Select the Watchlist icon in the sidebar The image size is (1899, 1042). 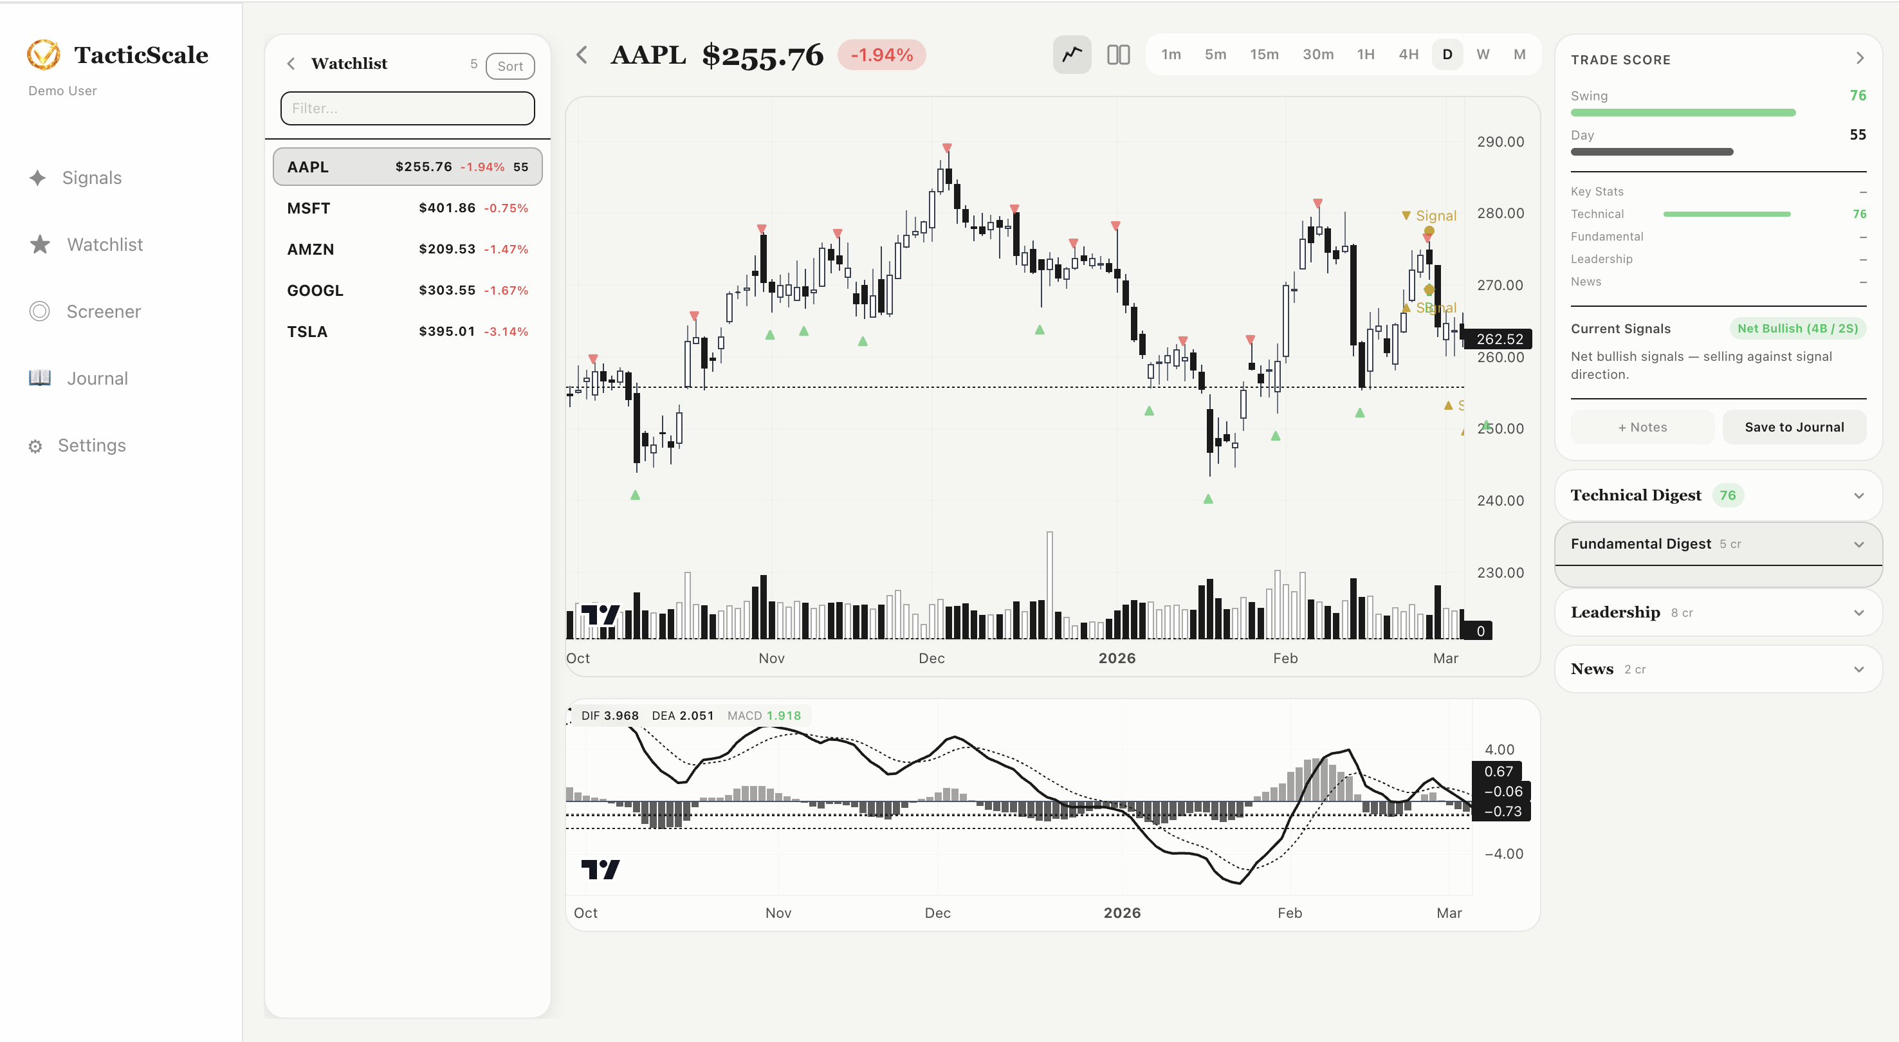39,244
